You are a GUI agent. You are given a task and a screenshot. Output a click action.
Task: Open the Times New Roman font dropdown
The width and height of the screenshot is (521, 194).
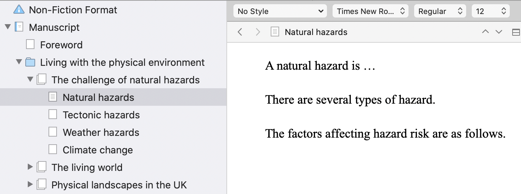pos(371,11)
